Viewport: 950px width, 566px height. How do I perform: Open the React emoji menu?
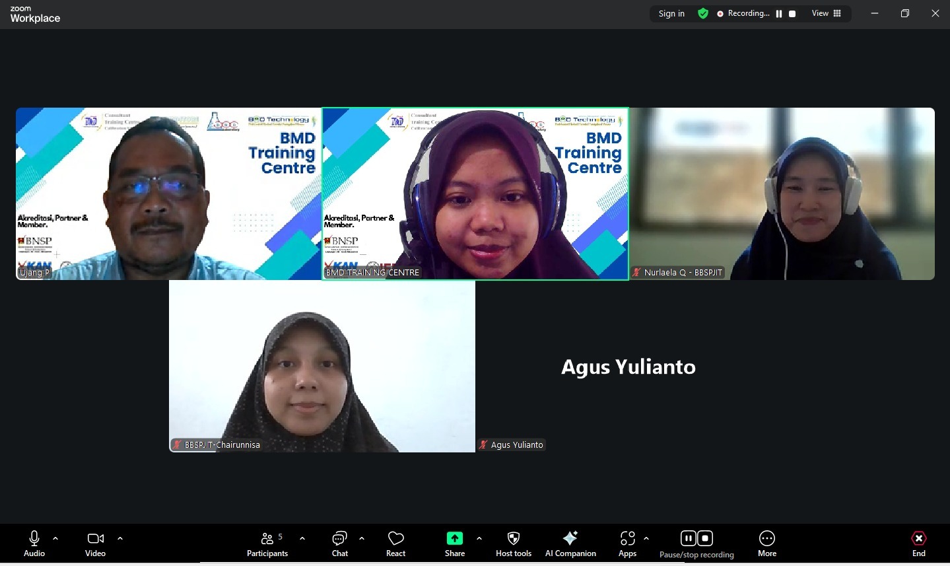395,544
